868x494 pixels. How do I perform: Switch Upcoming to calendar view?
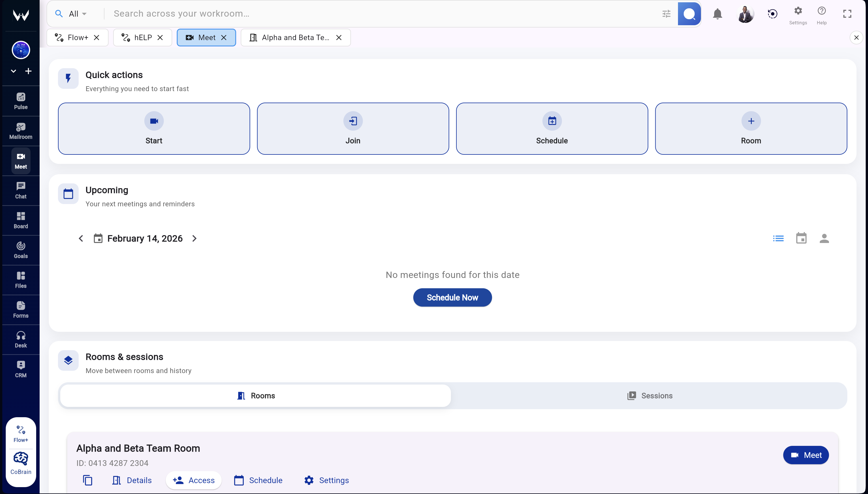click(x=801, y=238)
